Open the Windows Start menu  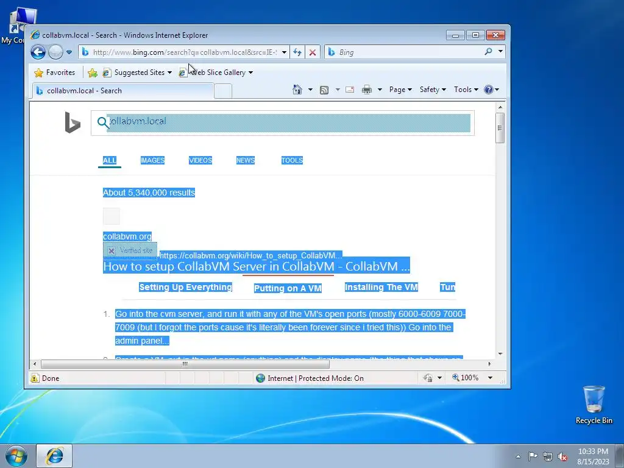tap(16, 456)
